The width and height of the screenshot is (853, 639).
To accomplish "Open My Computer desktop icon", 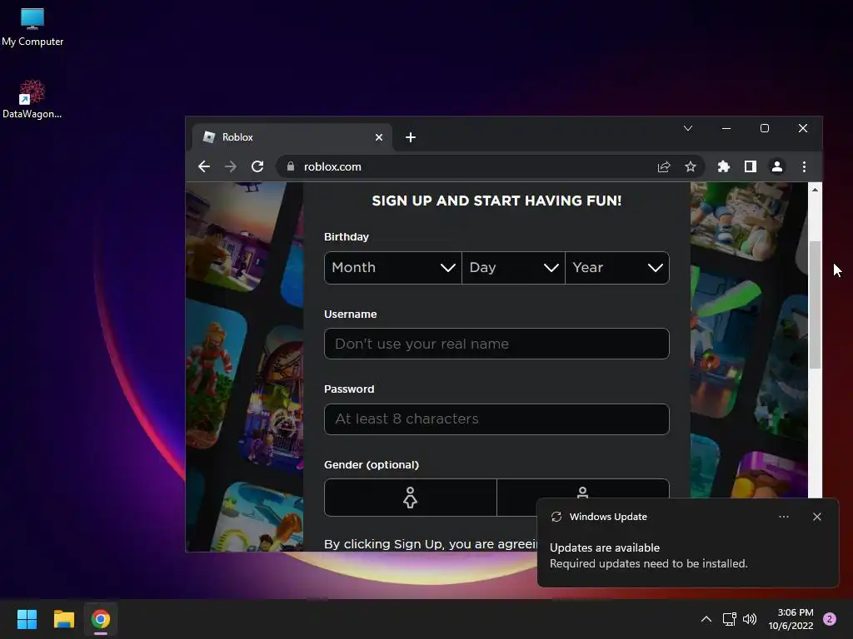I will pos(32,27).
